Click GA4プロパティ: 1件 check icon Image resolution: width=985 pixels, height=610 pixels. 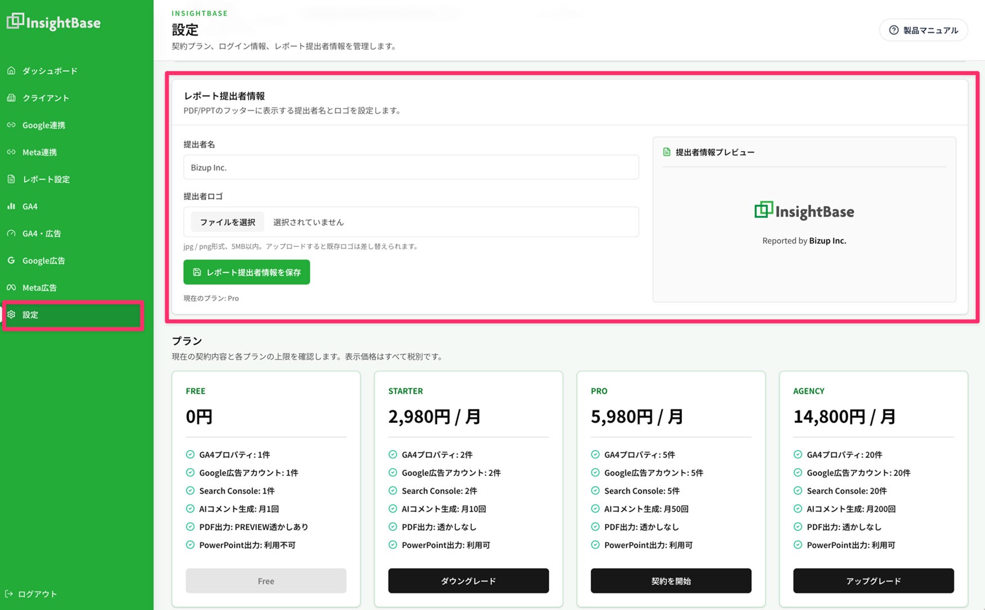point(190,454)
